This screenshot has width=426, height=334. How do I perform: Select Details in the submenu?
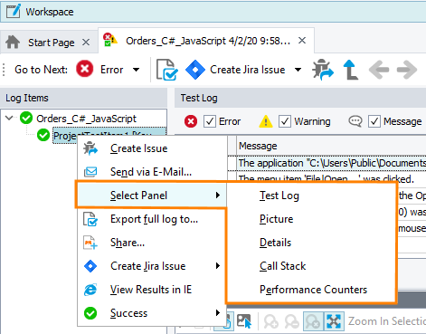pos(311,243)
